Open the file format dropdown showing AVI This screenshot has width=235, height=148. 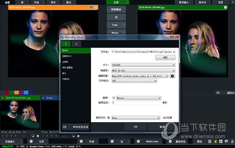(134, 81)
